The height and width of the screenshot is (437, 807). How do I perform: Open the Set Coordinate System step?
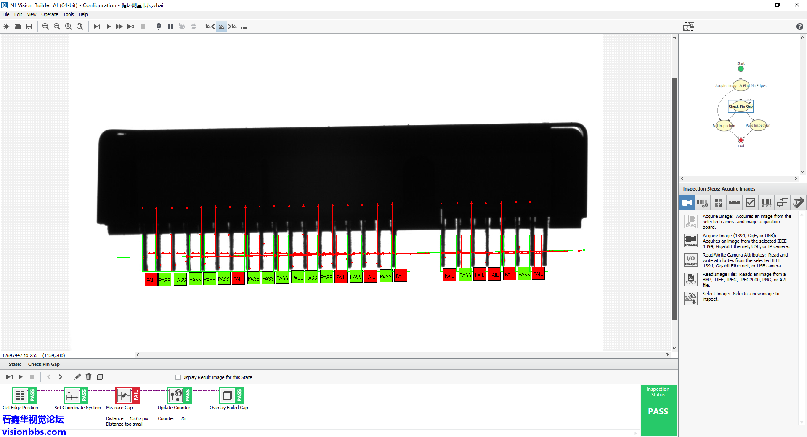point(72,396)
